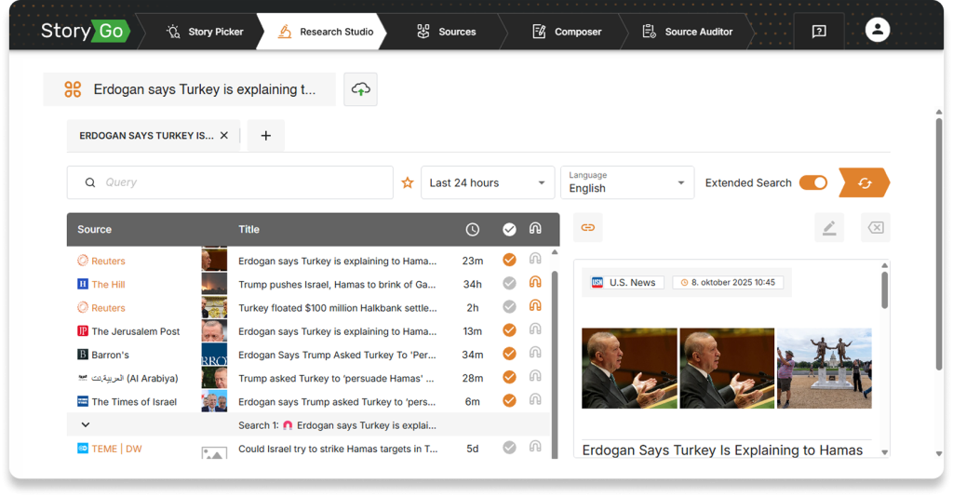Open the user profile avatar
The height and width of the screenshot is (497, 953).
877,31
